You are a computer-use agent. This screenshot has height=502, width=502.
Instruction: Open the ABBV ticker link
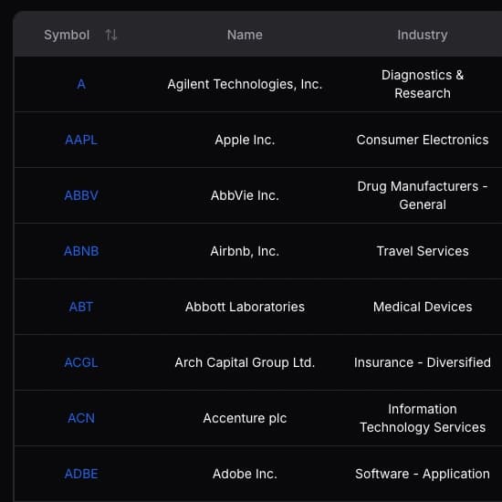[x=81, y=195]
